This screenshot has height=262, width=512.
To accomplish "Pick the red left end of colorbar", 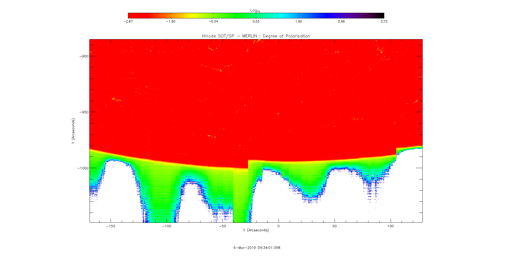I will (x=131, y=16).
